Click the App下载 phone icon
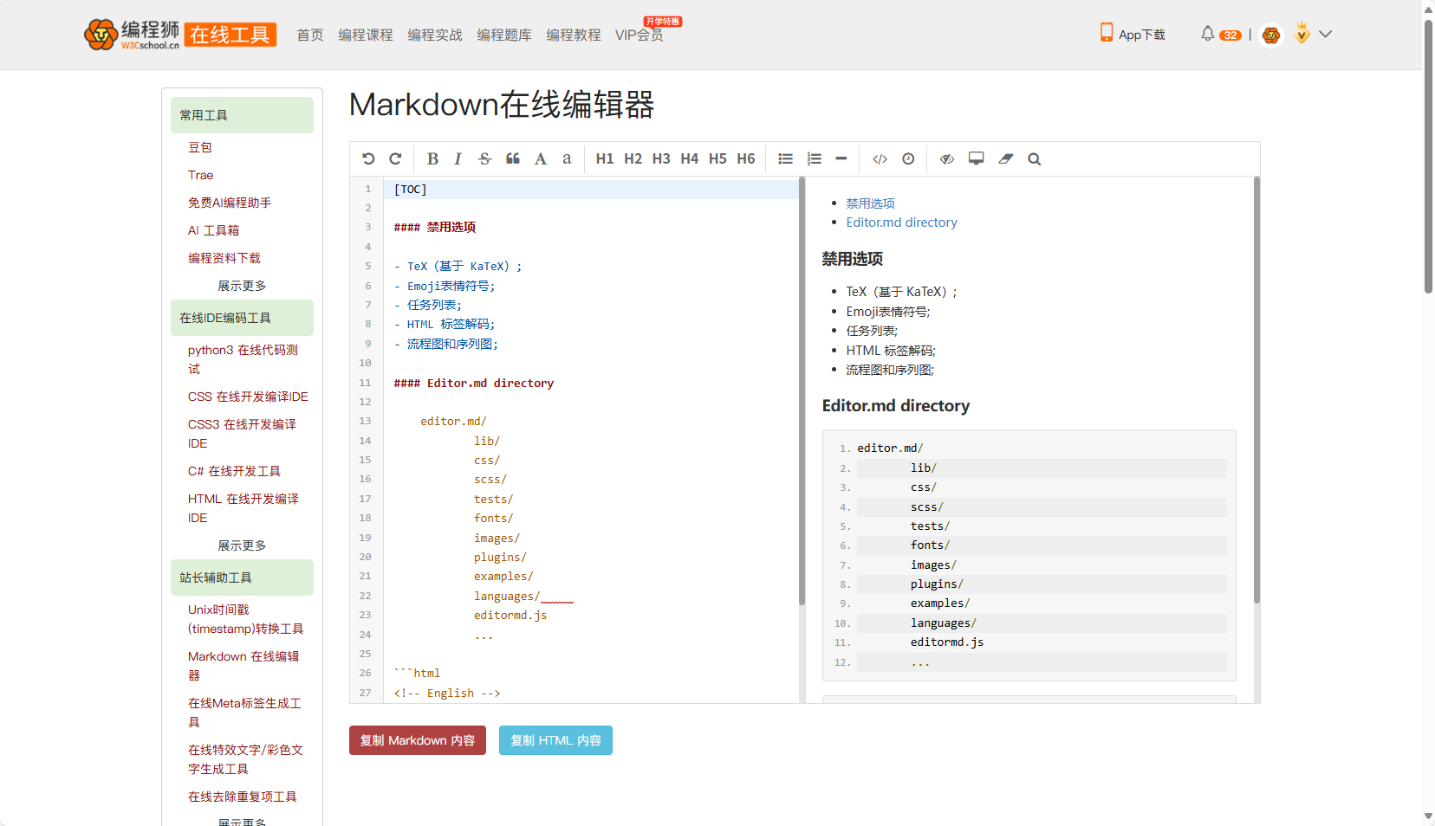The height and width of the screenshot is (826, 1435). click(x=1107, y=33)
